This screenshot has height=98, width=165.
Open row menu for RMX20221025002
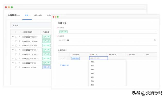point(13,67)
